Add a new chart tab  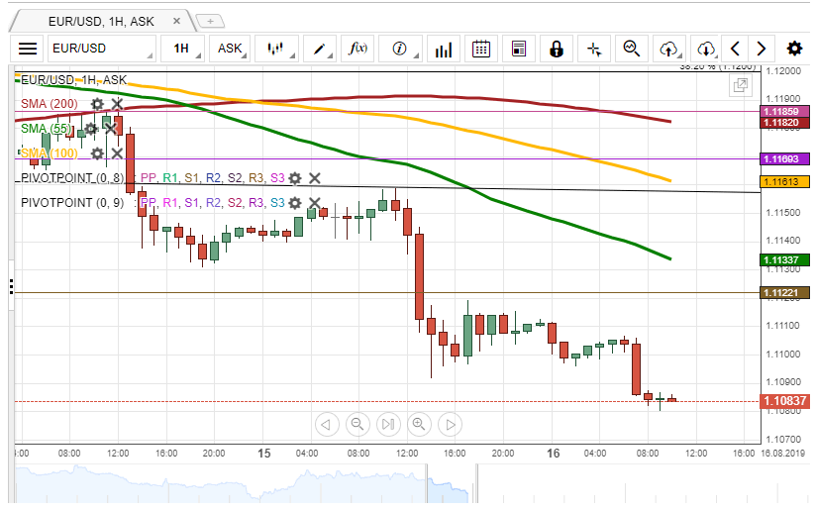210,21
